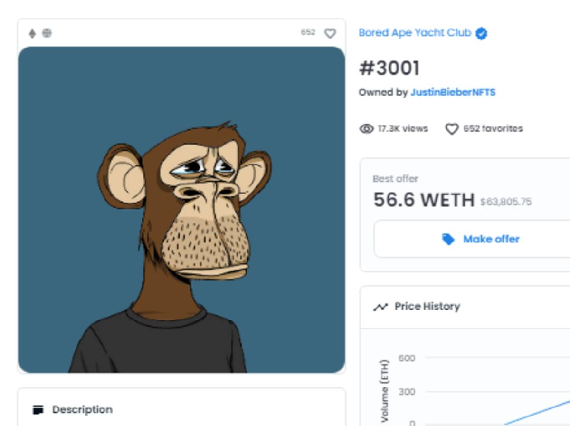
Task: Click the 17.3K views count
Action: coord(402,129)
